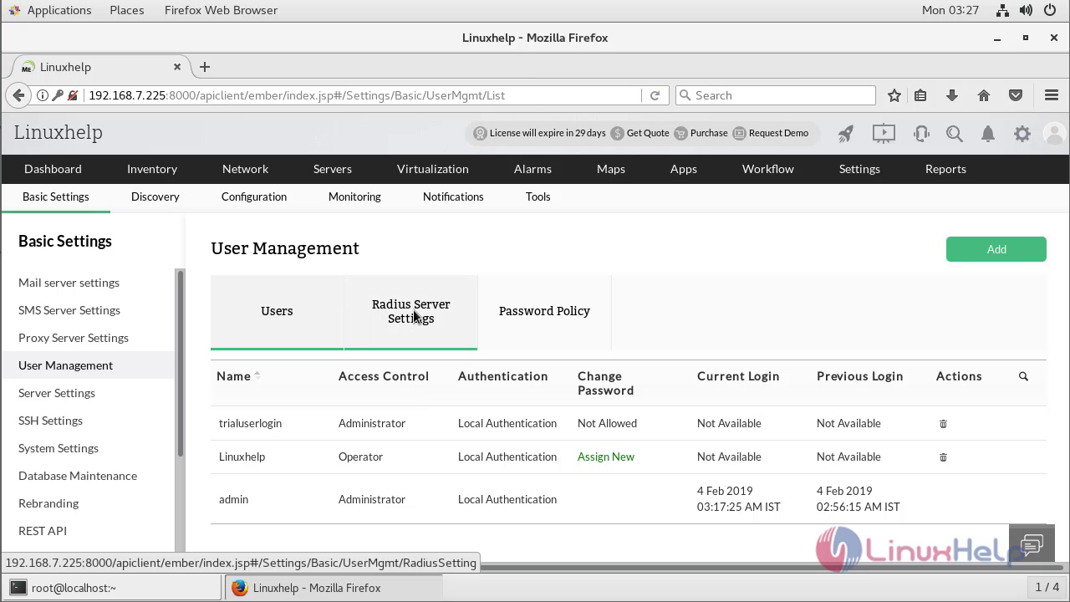Open the Reports menu

pos(945,169)
